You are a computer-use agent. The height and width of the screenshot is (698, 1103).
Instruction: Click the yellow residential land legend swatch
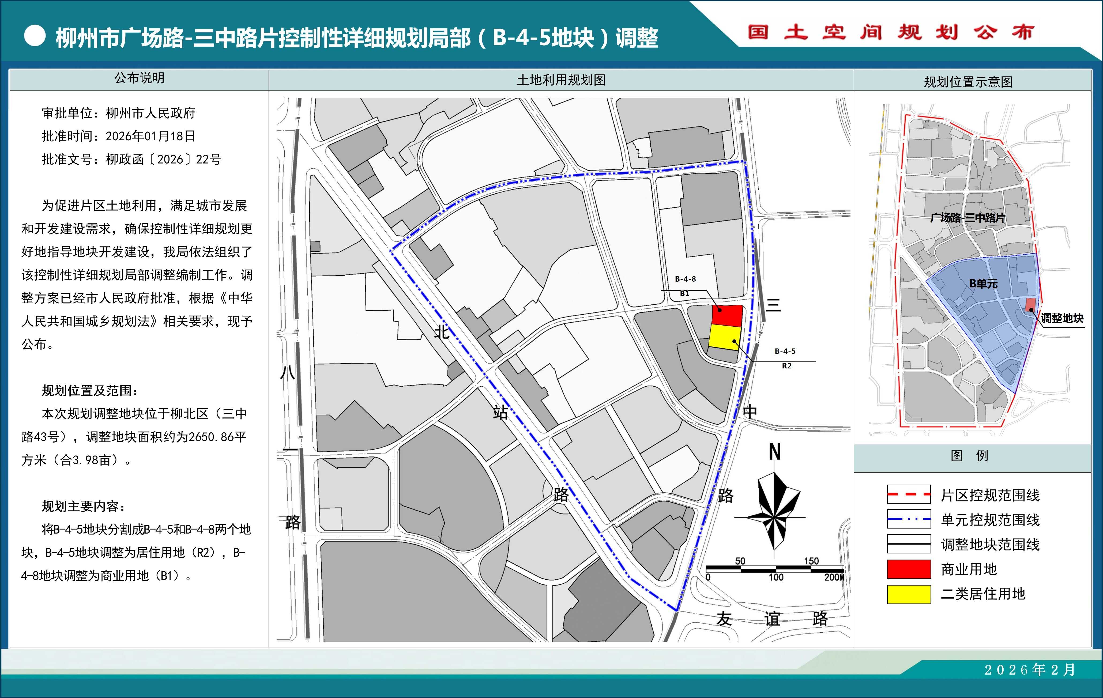[909, 594]
